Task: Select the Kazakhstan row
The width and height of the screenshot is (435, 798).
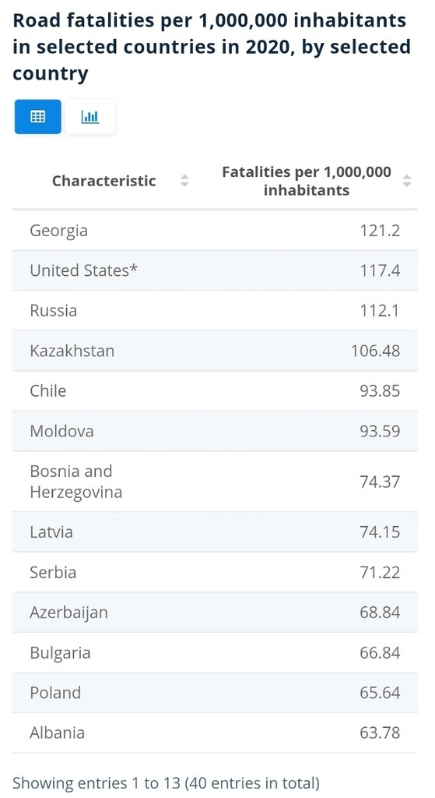Action: point(215,351)
